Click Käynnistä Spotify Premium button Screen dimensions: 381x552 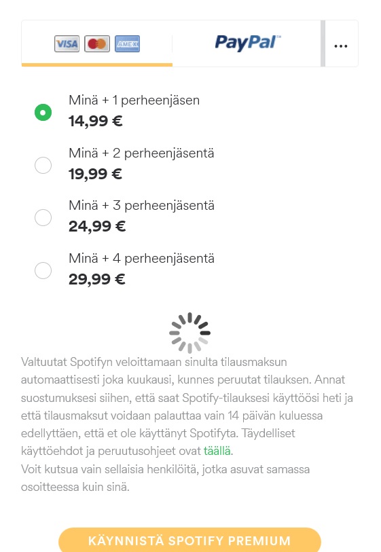pos(189,540)
